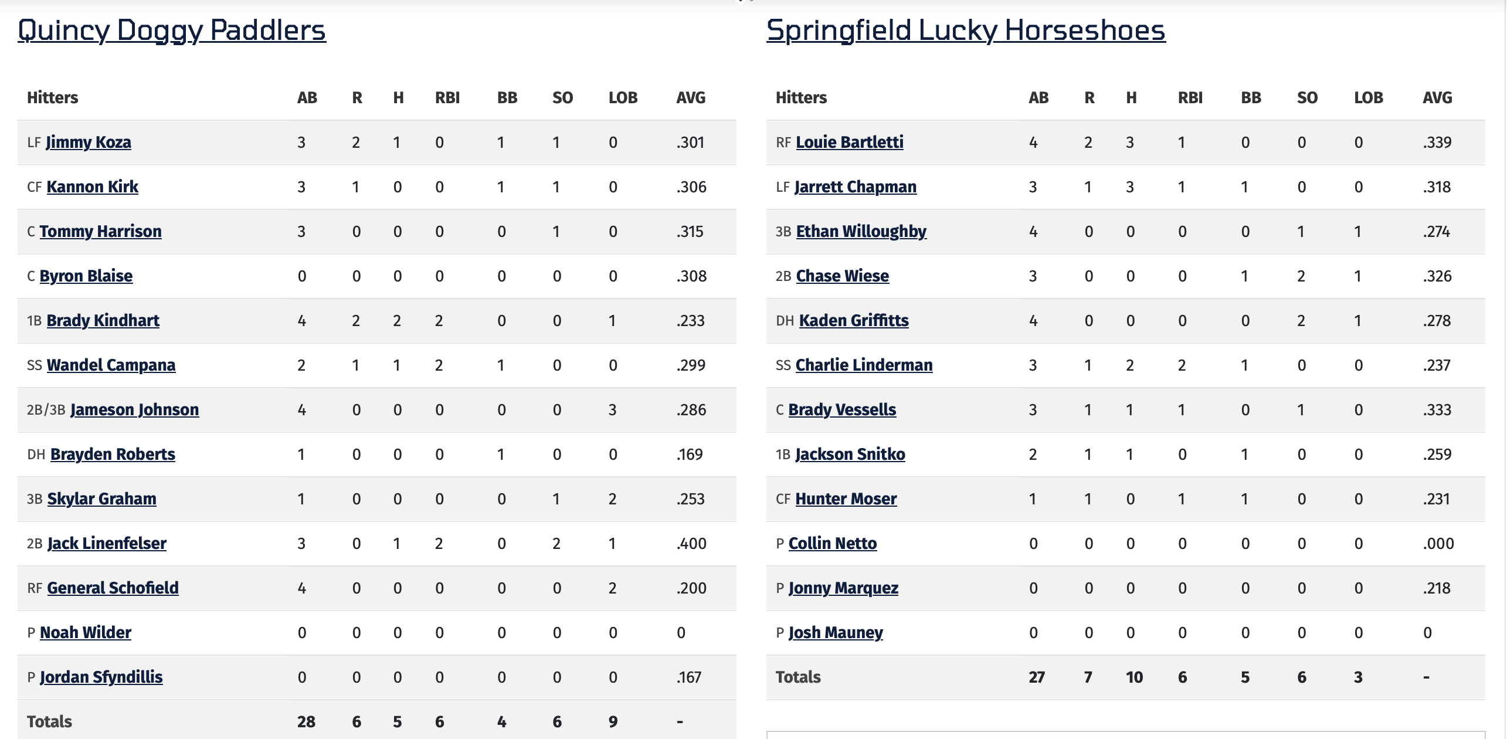
Task: Open Chase Wiese player link
Action: coord(843,276)
